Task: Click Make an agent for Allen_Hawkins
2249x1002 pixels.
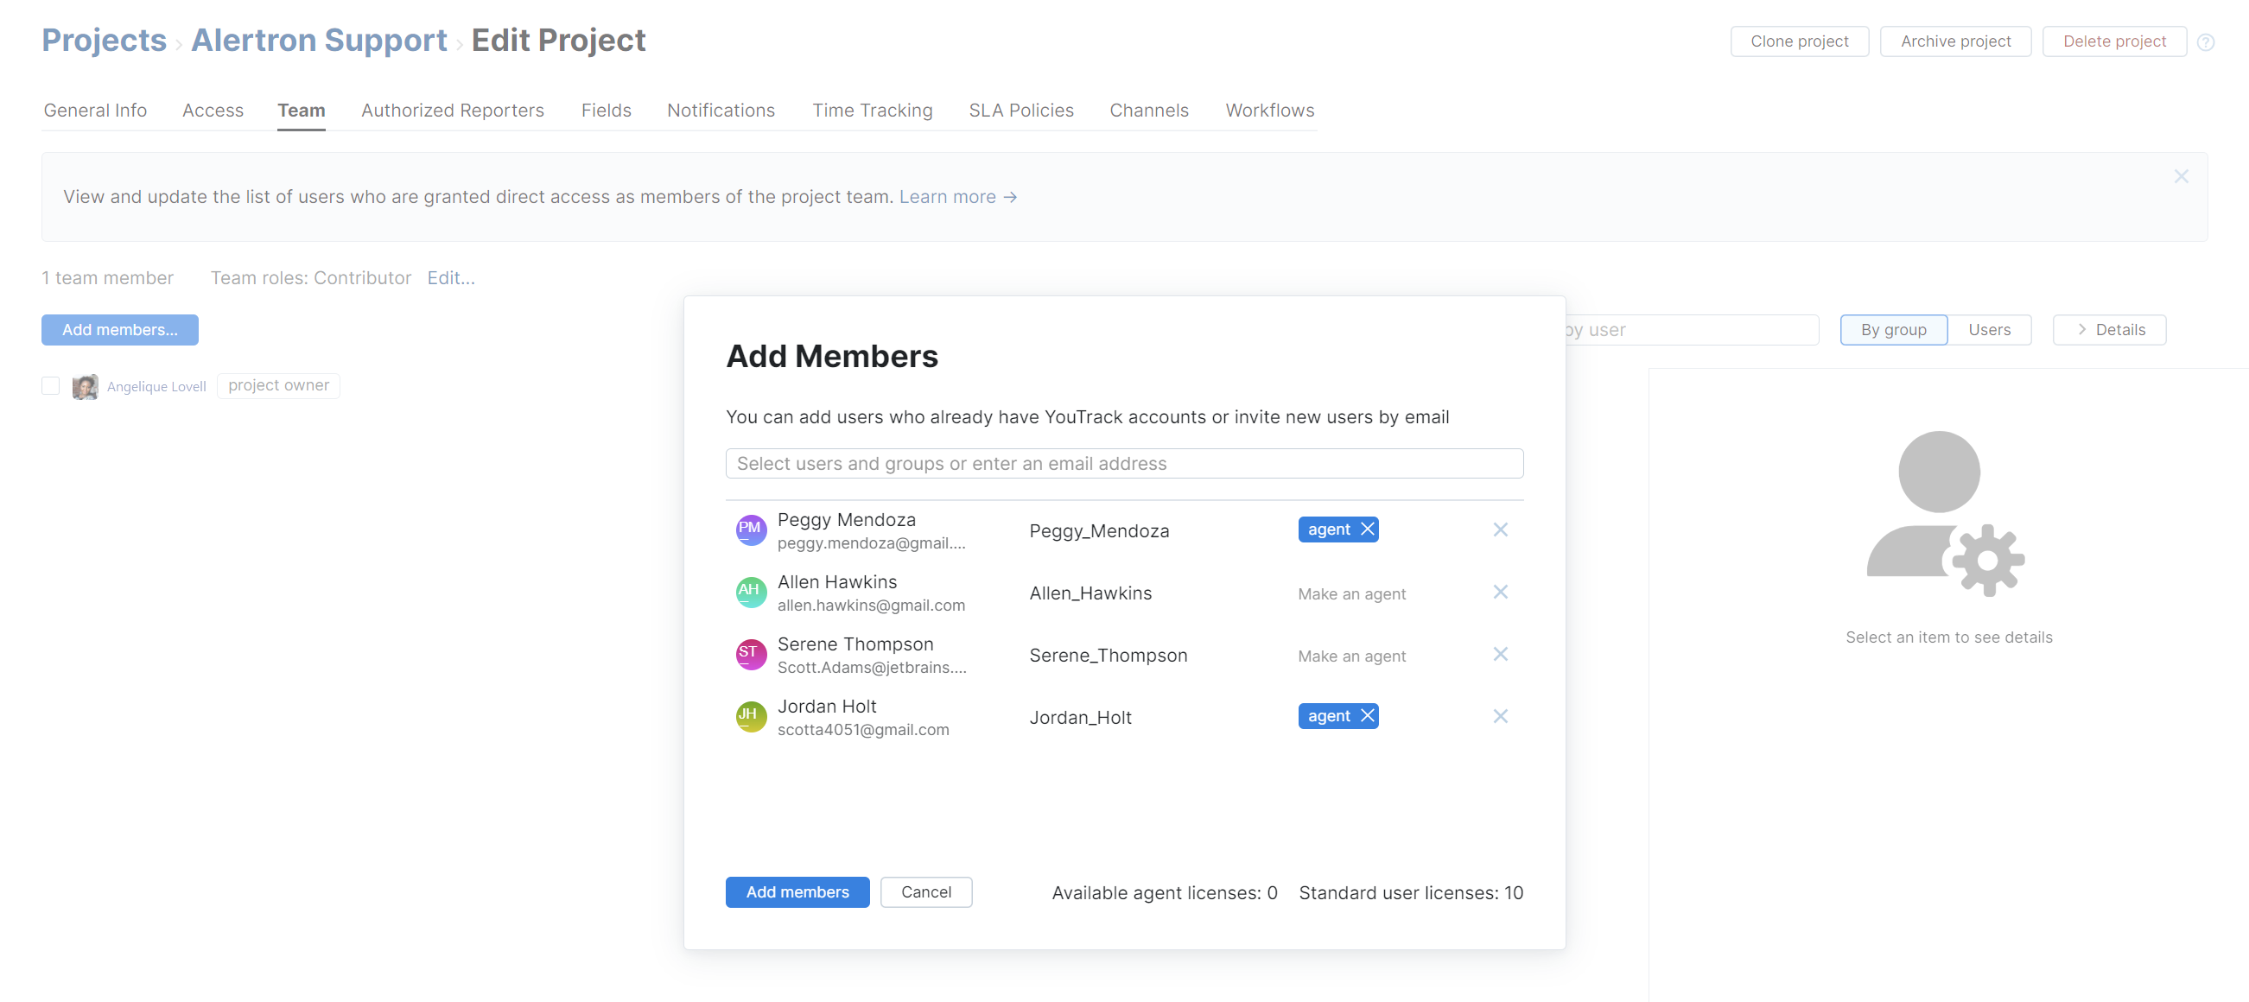Action: click(x=1351, y=593)
